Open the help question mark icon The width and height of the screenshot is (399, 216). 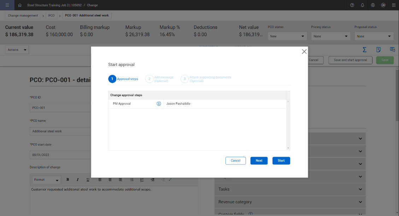pyautogui.click(x=352, y=5)
